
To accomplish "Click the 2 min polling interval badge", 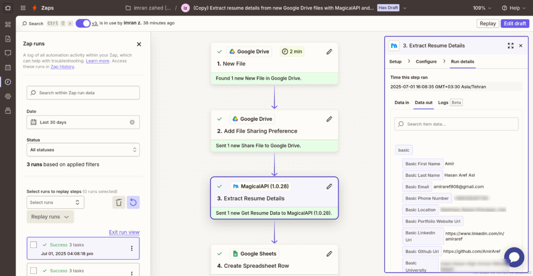I will (x=292, y=51).
